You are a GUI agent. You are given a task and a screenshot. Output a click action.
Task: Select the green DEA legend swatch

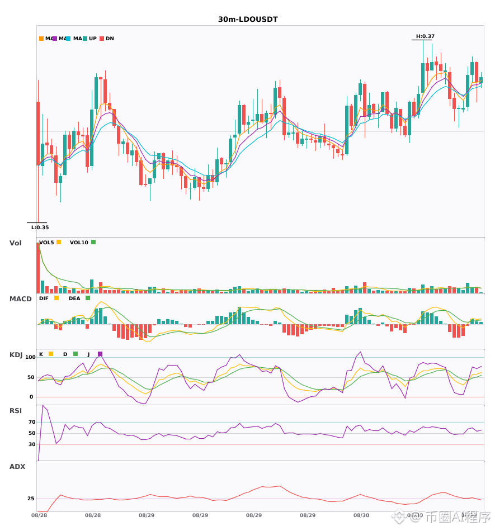click(88, 298)
